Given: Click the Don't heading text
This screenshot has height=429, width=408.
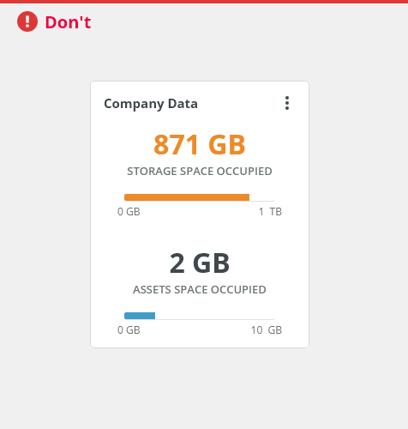Looking at the screenshot, I should pyautogui.click(x=68, y=22).
